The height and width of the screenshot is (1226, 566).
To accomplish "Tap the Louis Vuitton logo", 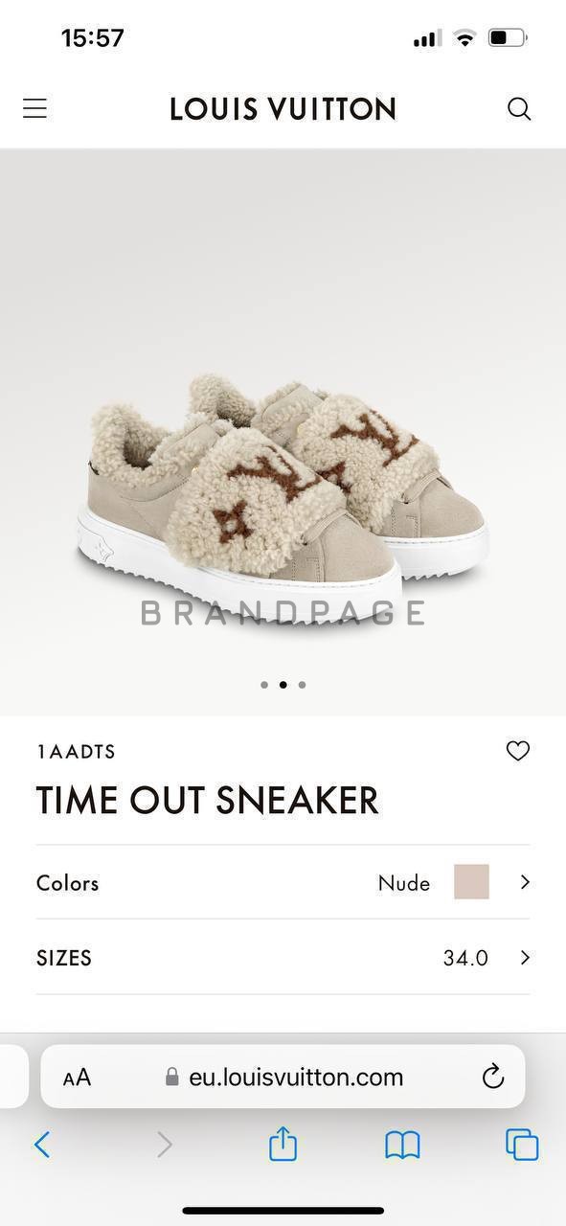I will pos(283,108).
